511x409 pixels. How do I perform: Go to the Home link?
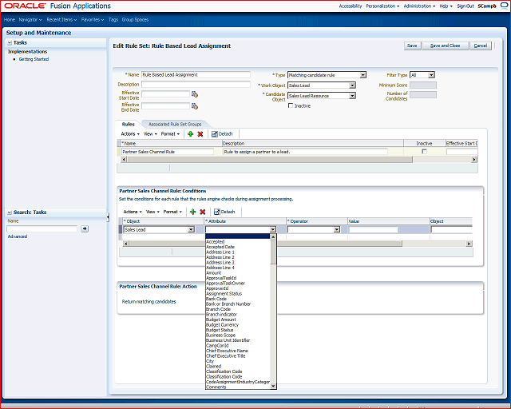(10, 19)
